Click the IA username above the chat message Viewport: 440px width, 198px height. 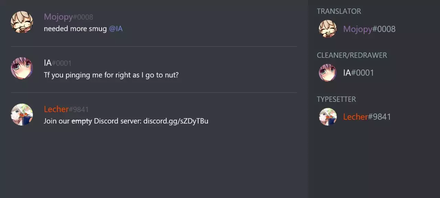[x=48, y=63]
